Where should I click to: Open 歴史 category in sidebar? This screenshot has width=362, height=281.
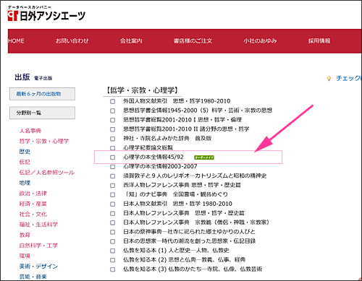pos(25,152)
